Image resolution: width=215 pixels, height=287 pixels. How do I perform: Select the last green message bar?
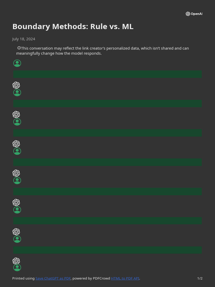click(107, 250)
